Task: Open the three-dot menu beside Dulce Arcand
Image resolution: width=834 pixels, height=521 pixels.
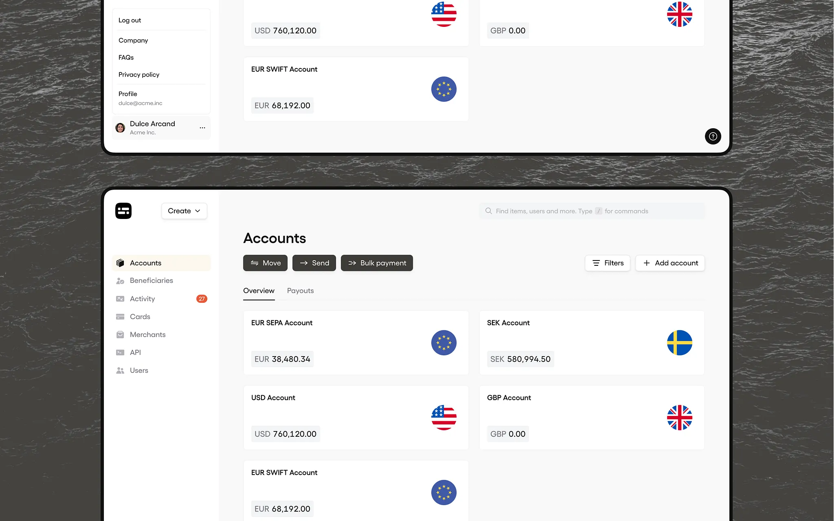Action: pos(202,128)
